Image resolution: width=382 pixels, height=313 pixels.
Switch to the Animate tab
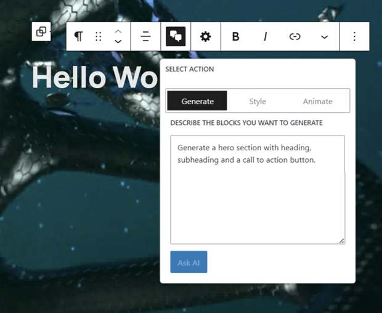[x=317, y=101]
